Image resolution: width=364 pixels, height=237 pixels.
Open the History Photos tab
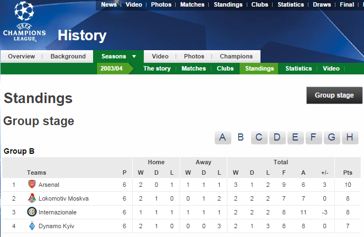point(194,56)
